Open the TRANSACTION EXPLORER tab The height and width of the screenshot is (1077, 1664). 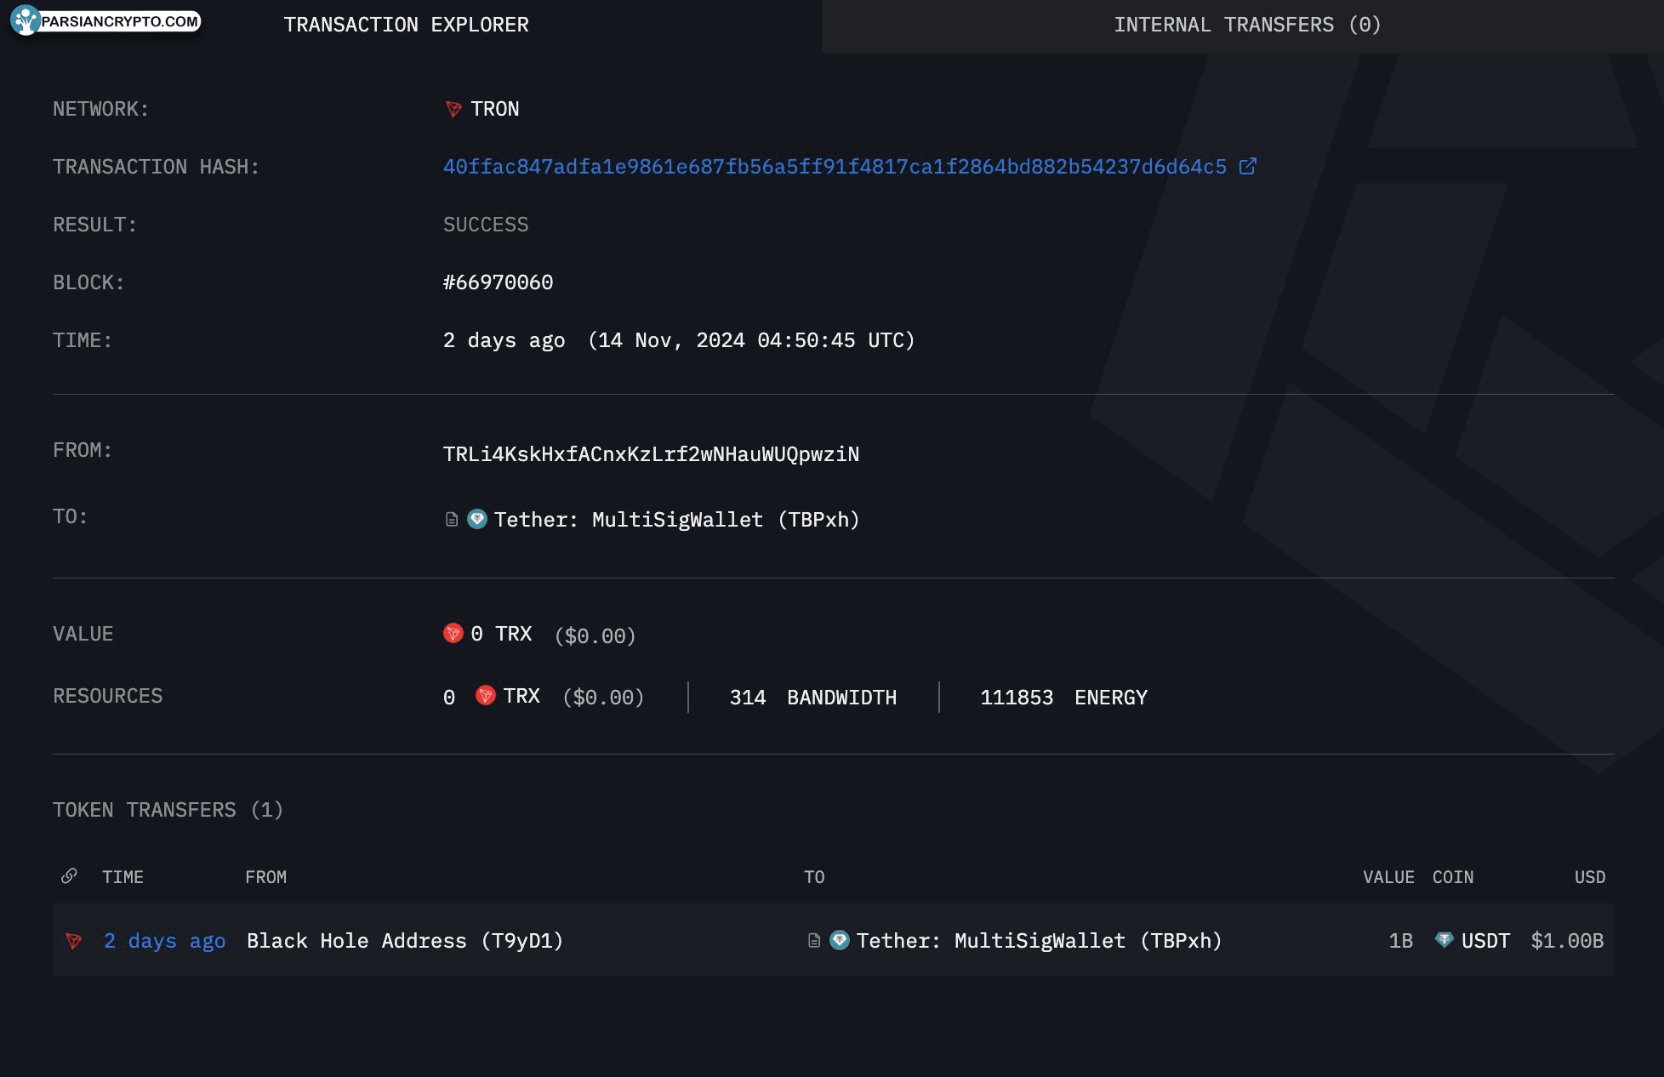click(407, 25)
